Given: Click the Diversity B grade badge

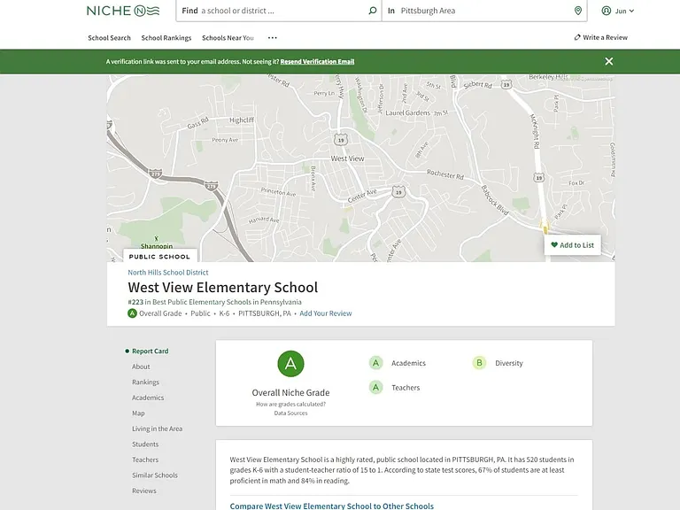Looking at the screenshot, I should click(479, 363).
